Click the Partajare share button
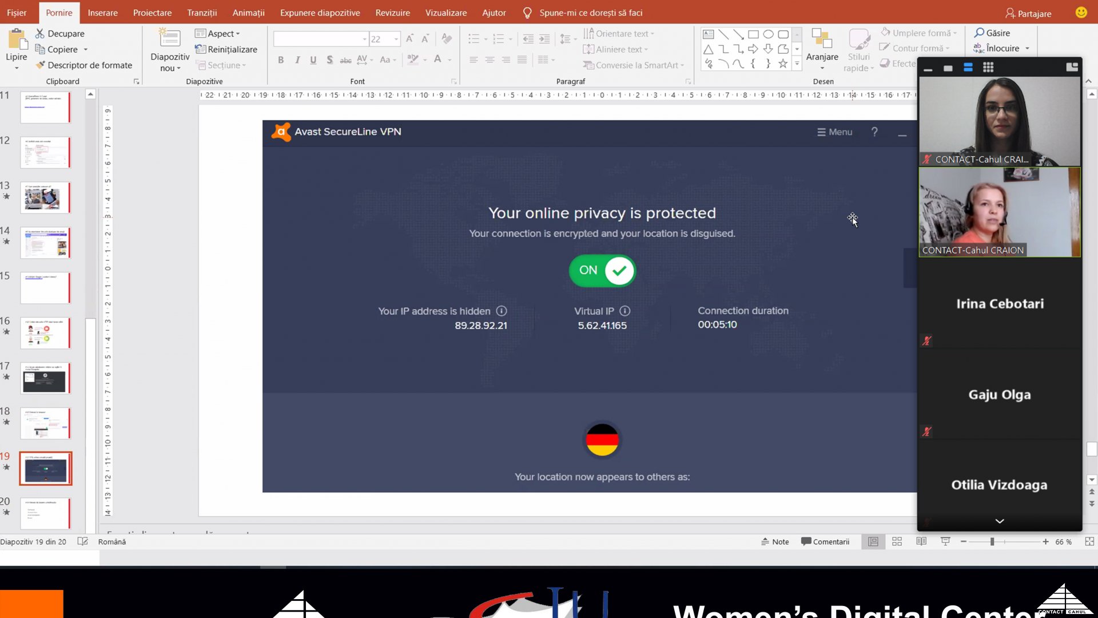This screenshot has height=618, width=1098. tap(1028, 13)
